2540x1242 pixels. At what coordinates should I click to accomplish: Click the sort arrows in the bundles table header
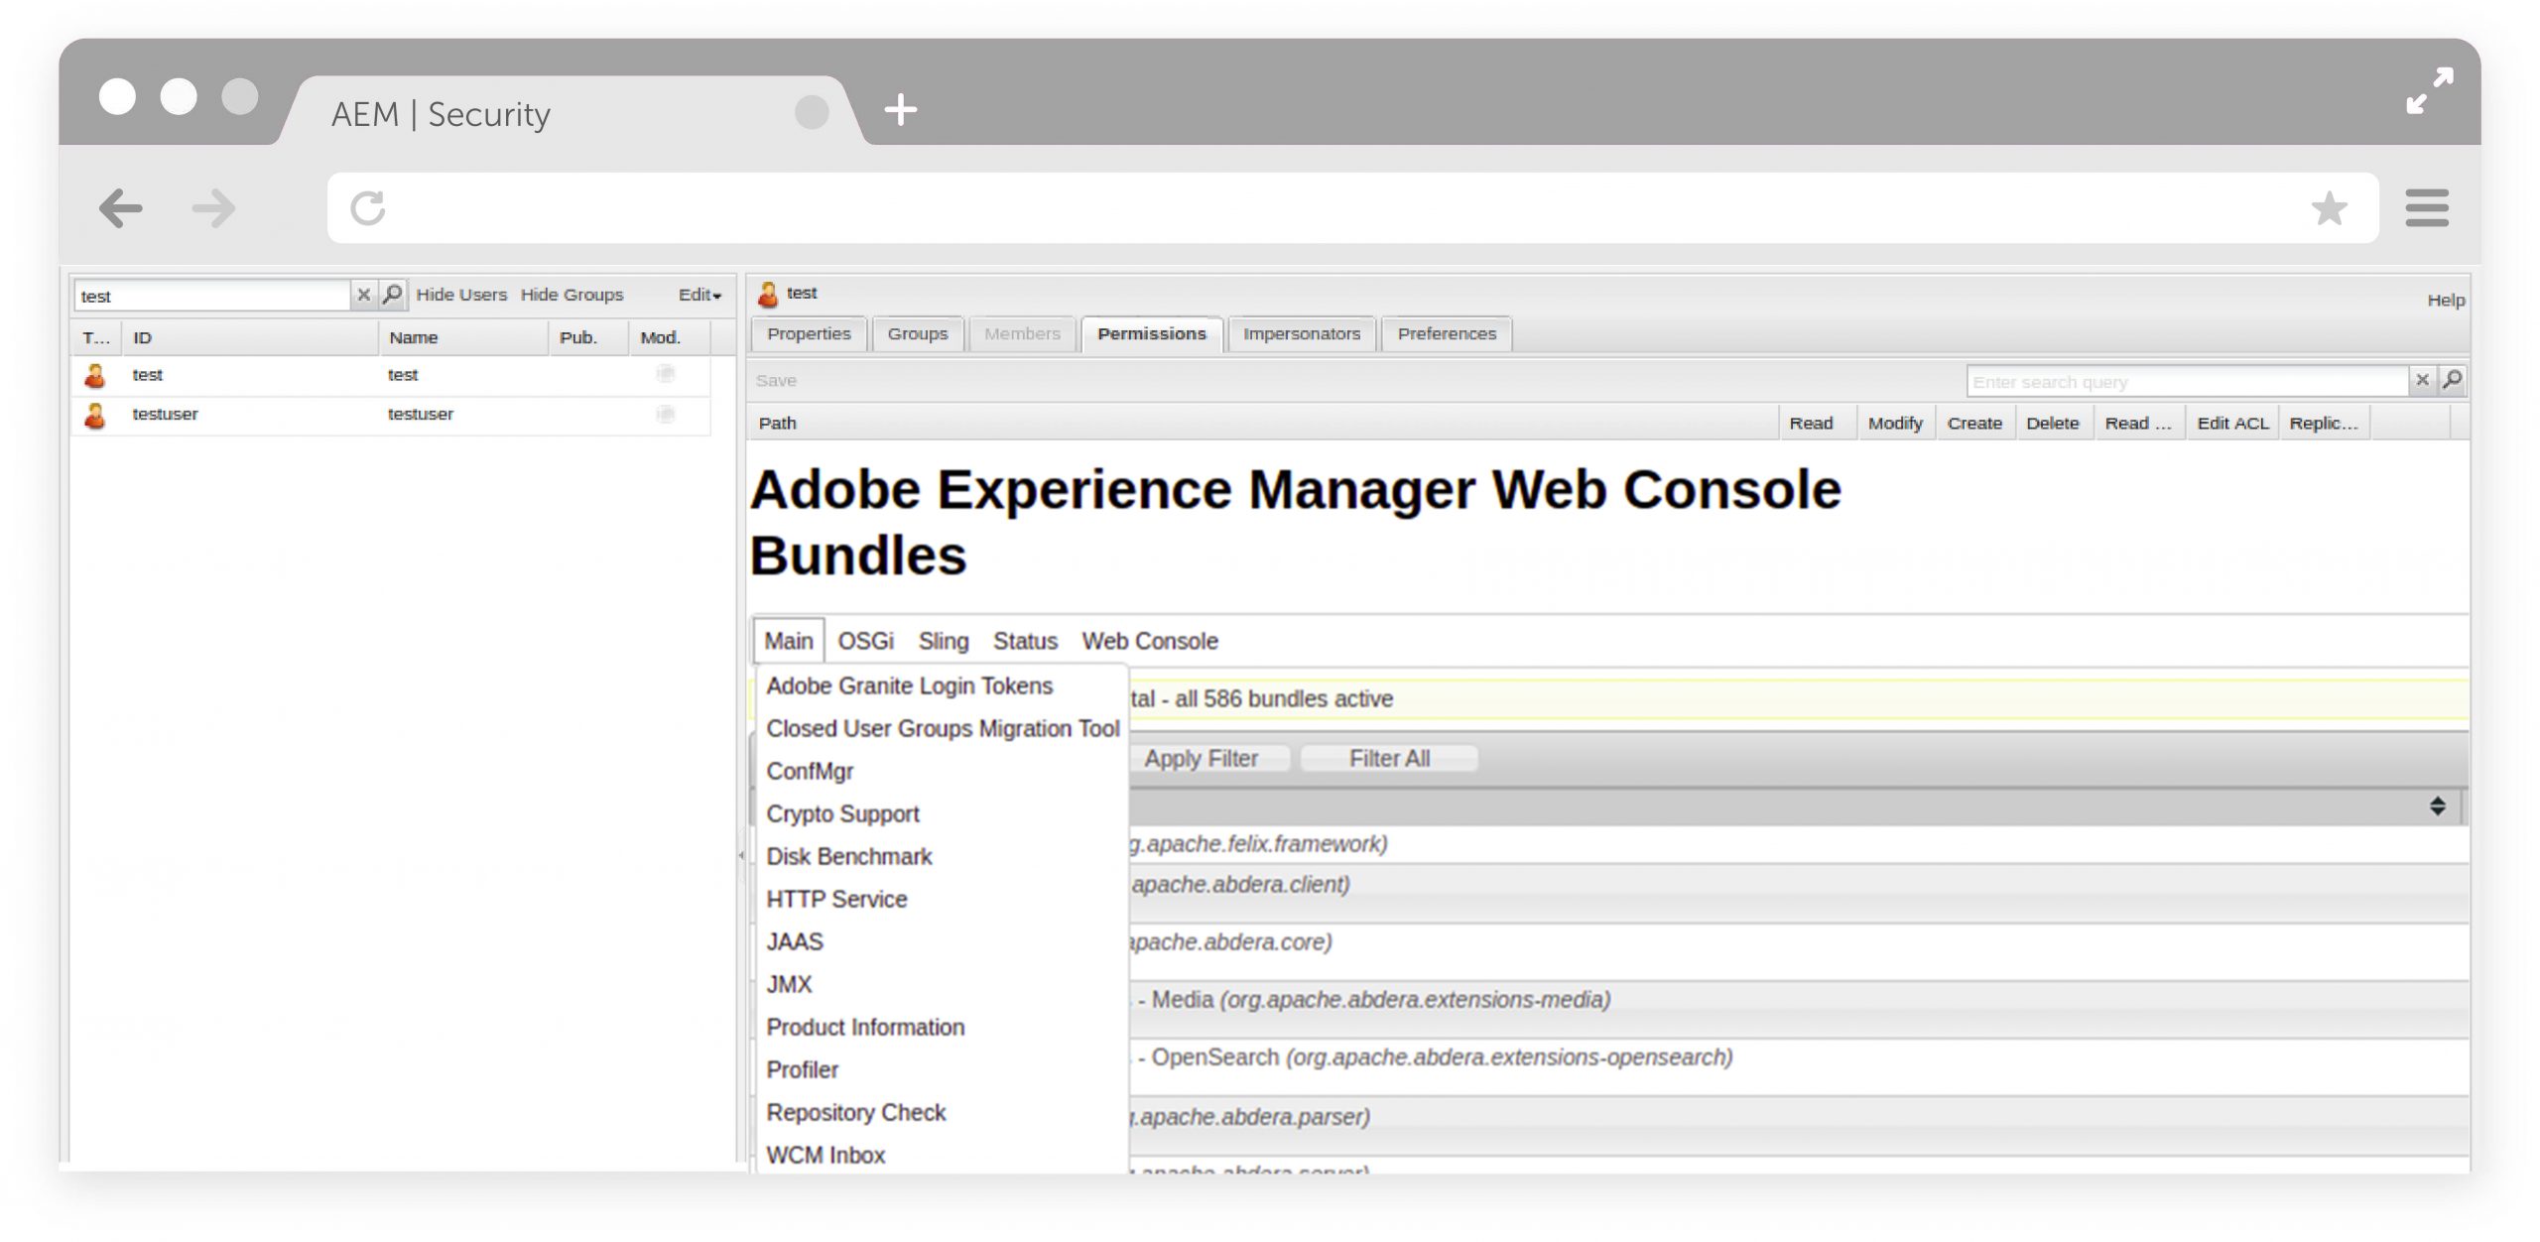pyautogui.click(x=2437, y=806)
